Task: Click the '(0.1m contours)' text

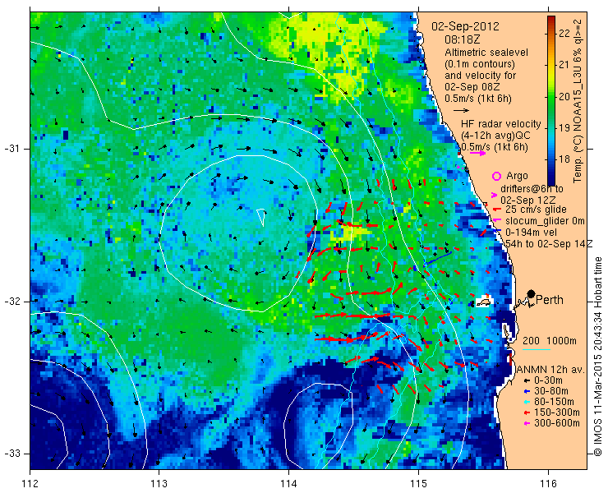Action: click(480, 63)
